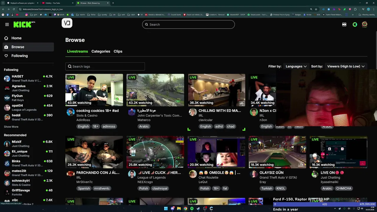377x212 pixels.
Task: Focus the main Search field
Action: point(188,24)
